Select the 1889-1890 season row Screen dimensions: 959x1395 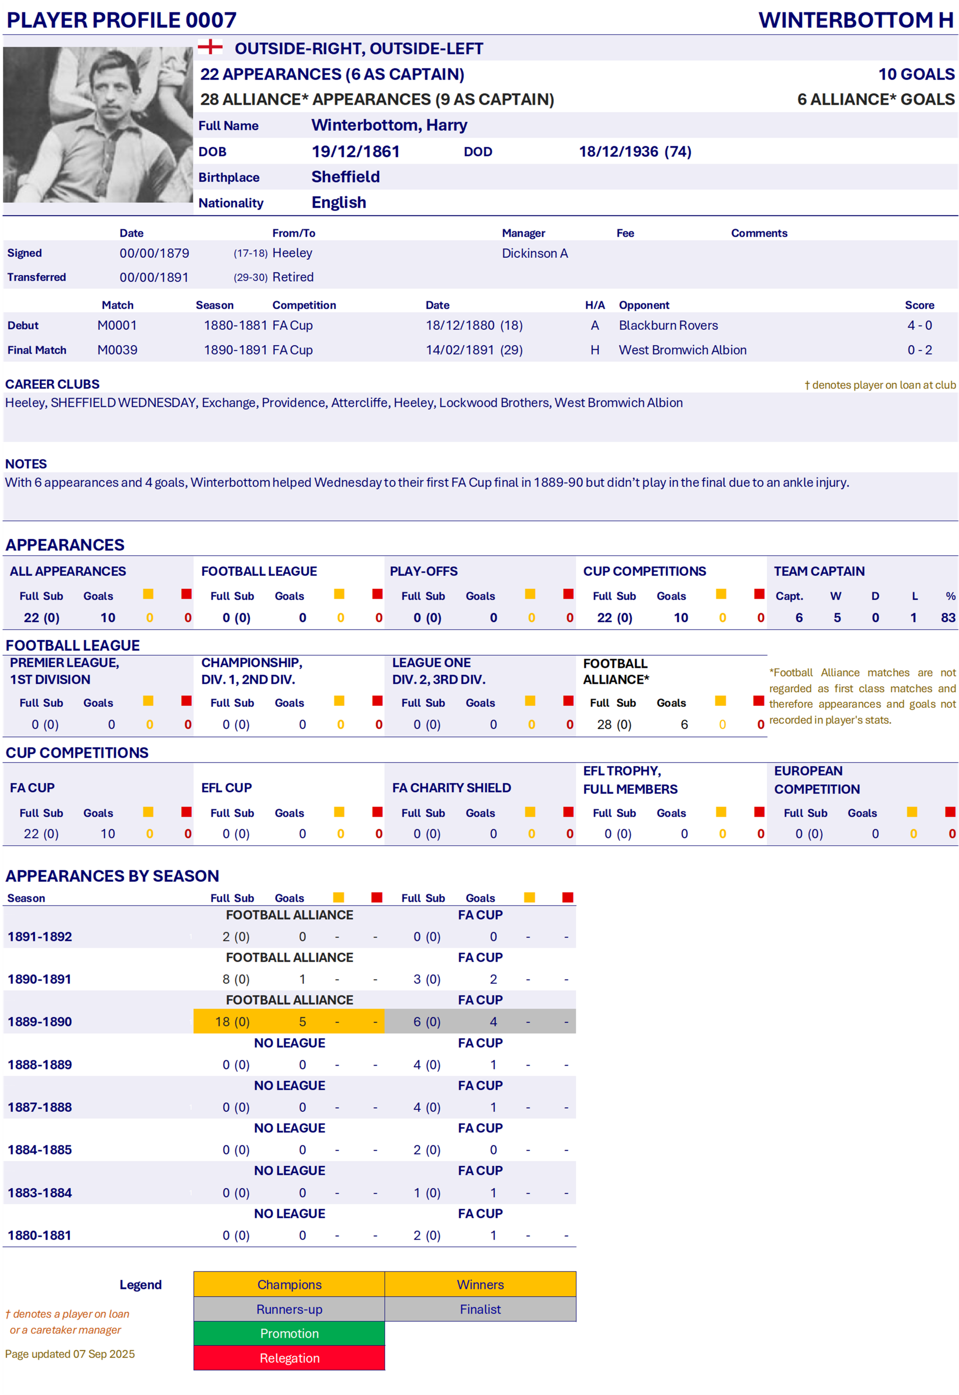pos(39,1022)
